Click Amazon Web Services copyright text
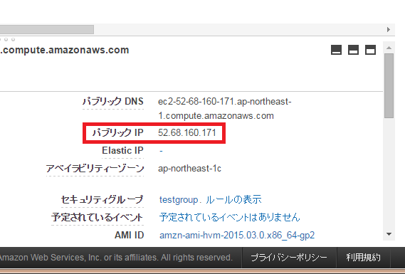405x274 pixels. [x=116, y=258]
